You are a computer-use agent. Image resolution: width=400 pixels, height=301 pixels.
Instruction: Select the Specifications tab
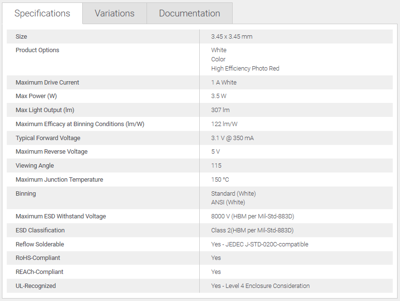click(42, 14)
